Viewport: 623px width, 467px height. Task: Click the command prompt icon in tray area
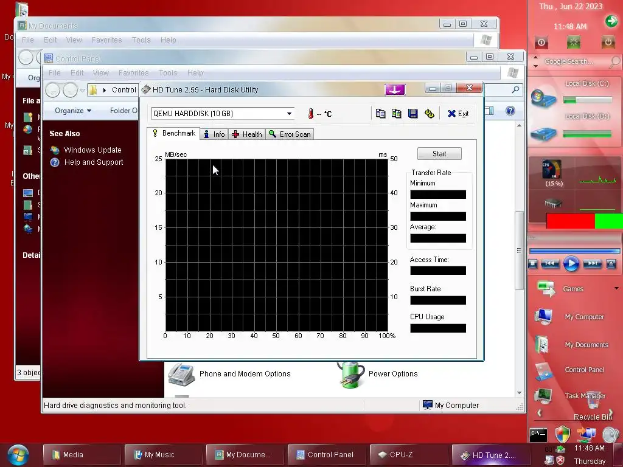[x=538, y=434]
